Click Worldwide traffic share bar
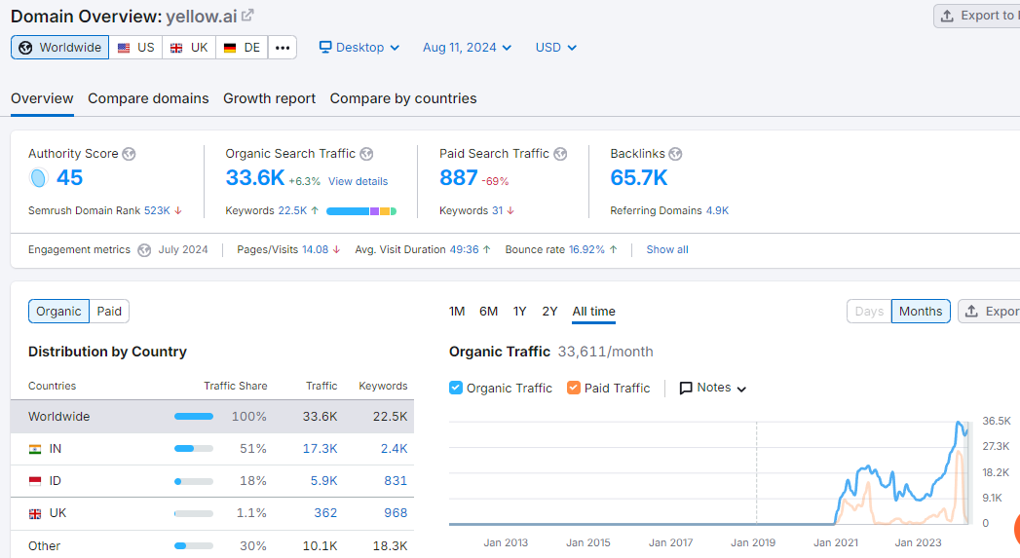Screen dimensions: 1020x558 [x=193, y=416]
